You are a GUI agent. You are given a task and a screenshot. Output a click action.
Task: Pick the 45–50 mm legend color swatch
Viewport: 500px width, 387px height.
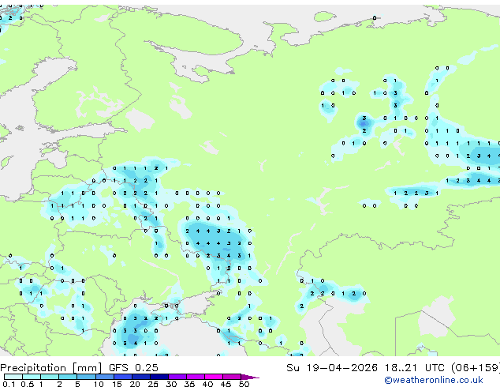232,377
